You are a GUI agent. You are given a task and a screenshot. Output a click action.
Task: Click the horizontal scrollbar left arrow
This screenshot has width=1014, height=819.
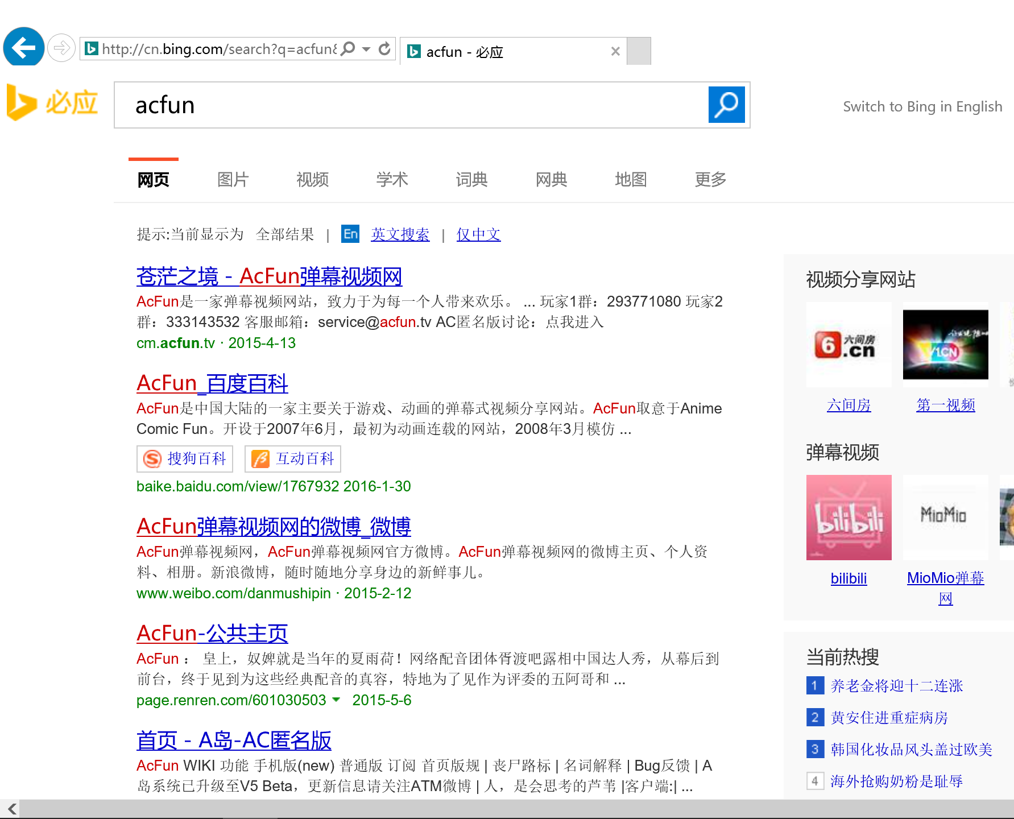pos(11,809)
